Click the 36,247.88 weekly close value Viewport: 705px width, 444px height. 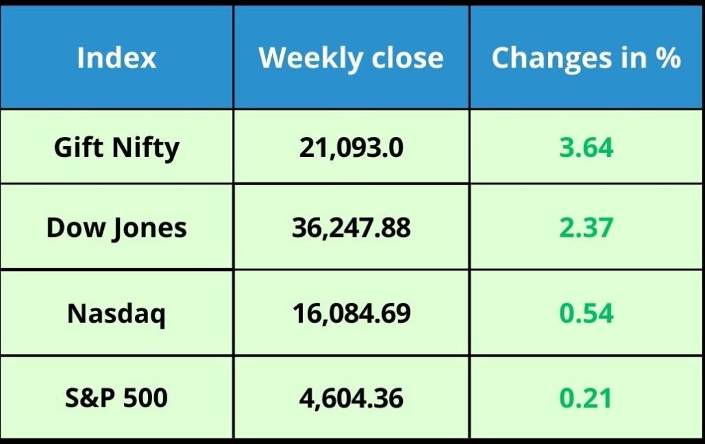tap(351, 228)
